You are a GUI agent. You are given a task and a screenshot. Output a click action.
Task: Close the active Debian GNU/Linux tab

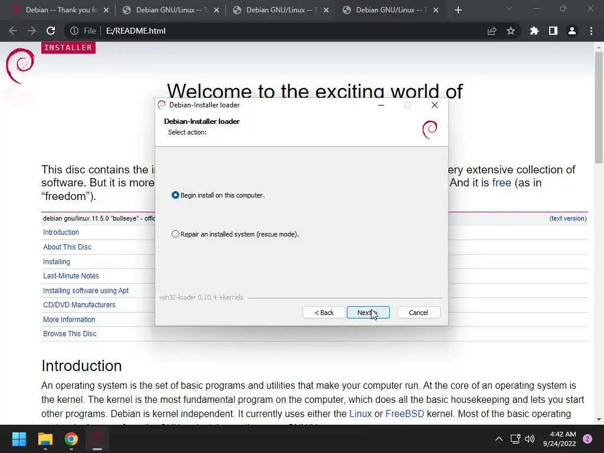click(436, 10)
